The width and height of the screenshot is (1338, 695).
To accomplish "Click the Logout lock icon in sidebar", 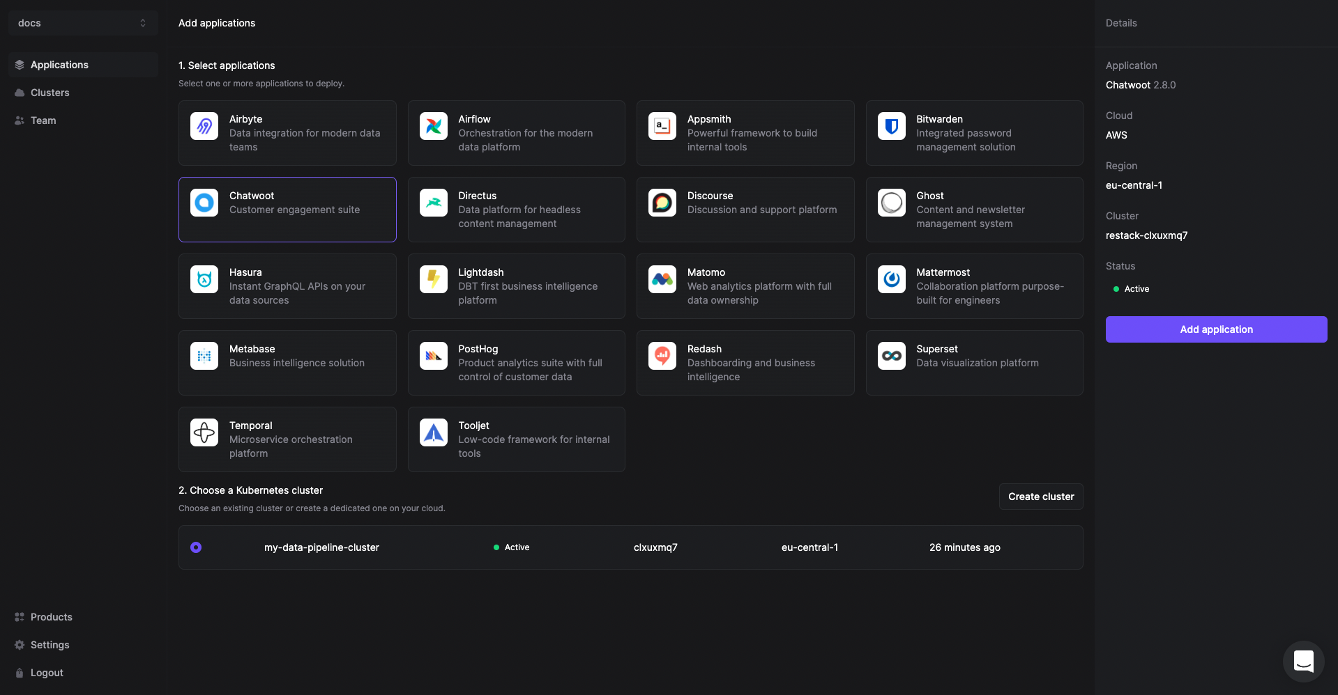I will click(20, 673).
